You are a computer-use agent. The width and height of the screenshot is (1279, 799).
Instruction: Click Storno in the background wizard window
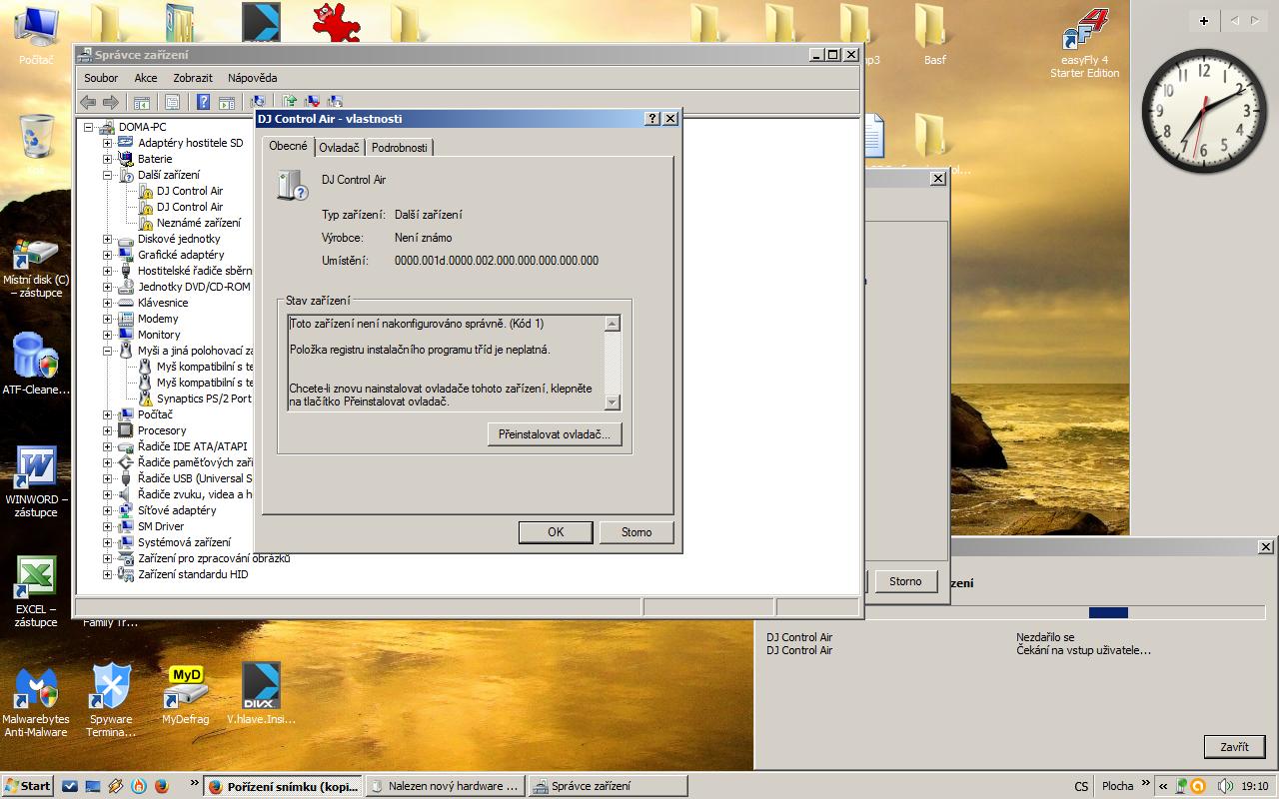coord(906,581)
